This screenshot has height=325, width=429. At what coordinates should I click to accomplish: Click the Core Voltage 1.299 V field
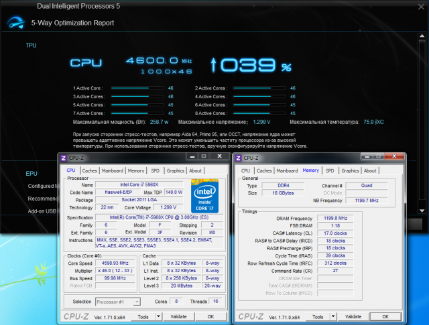point(168,207)
